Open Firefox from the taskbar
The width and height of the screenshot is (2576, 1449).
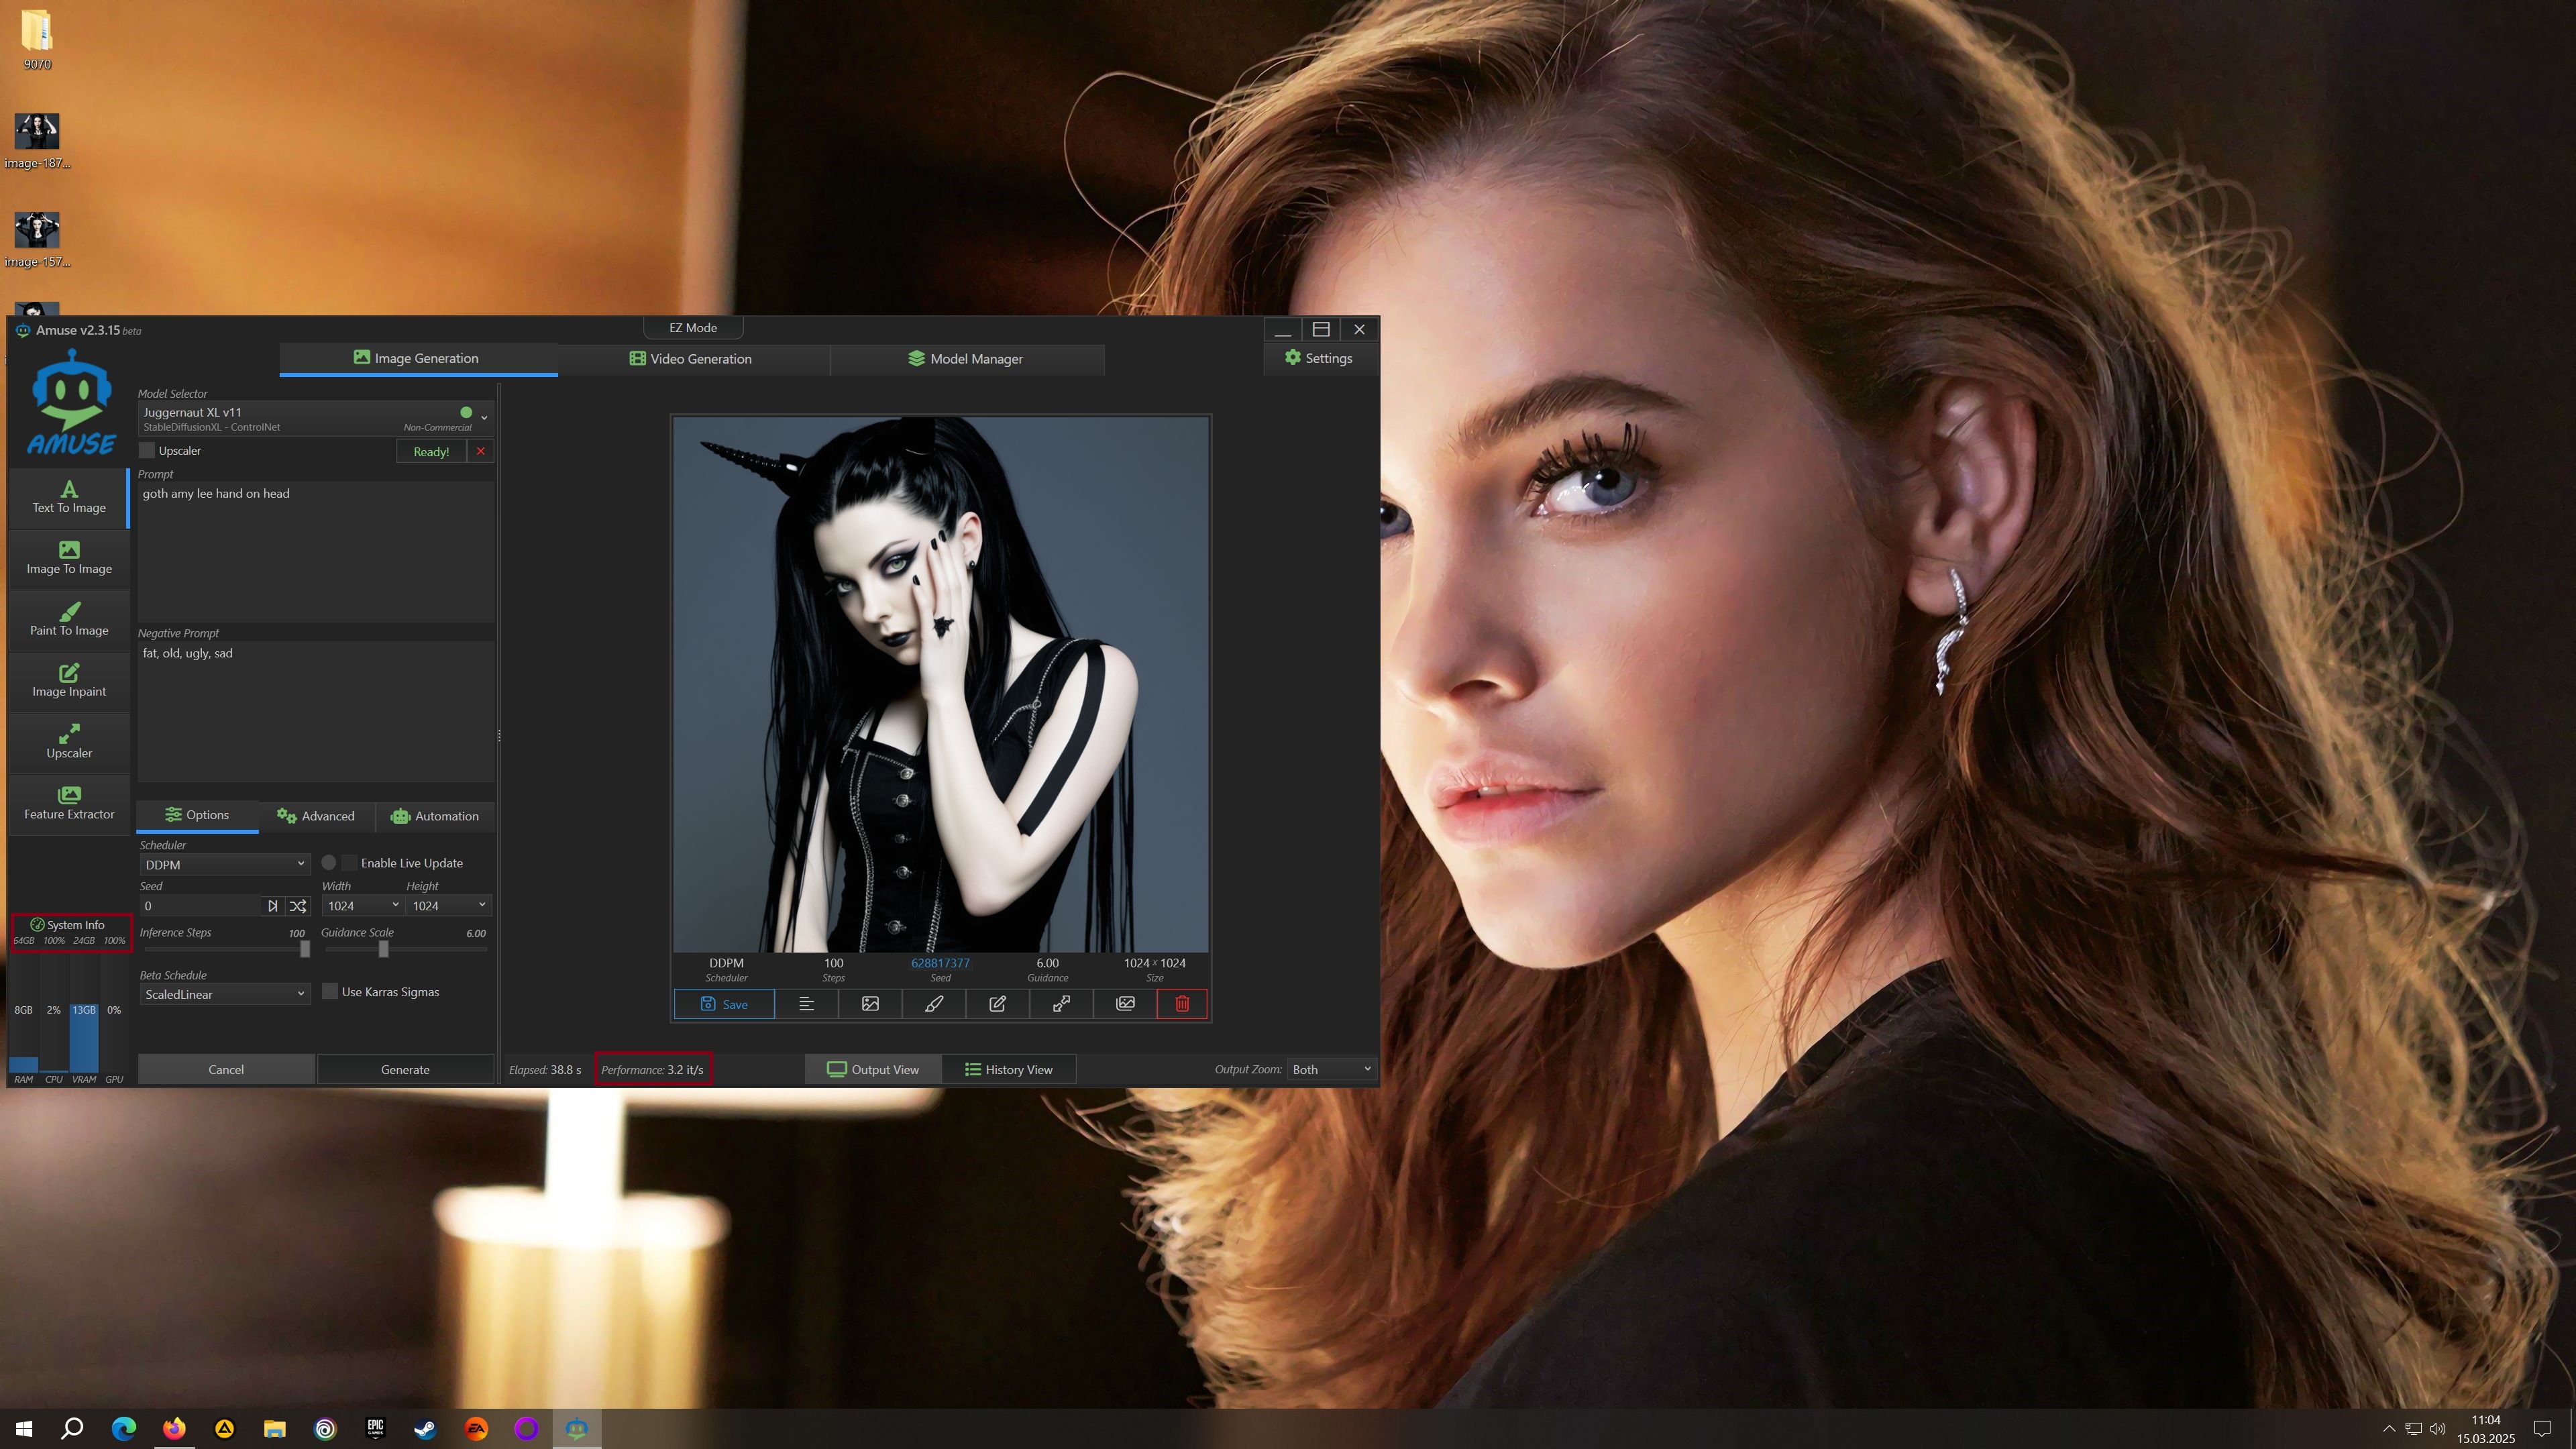click(174, 1428)
